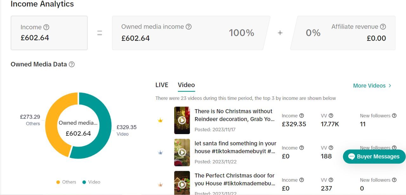
Task: Open the Buyer Messages button
Action: click(x=374, y=157)
